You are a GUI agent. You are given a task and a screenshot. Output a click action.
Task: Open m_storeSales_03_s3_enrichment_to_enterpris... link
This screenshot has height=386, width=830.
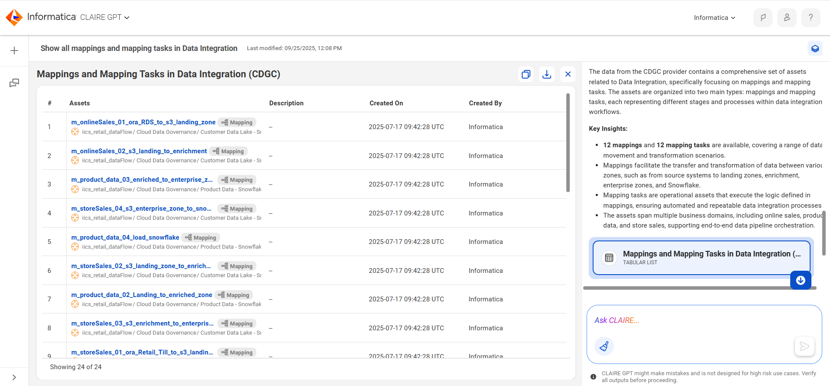coord(142,323)
